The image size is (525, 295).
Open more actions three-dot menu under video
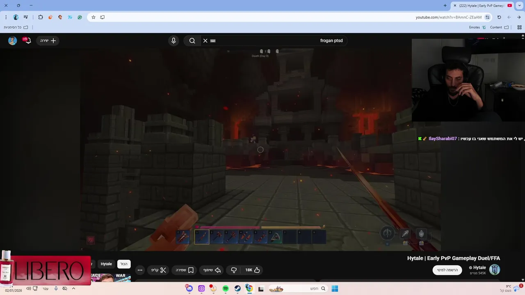tap(140, 270)
